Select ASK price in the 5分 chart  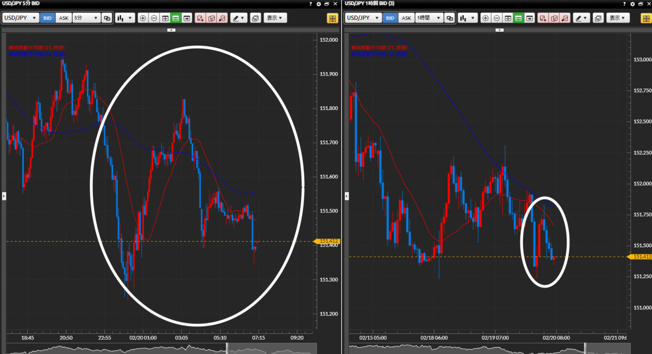click(x=64, y=18)
